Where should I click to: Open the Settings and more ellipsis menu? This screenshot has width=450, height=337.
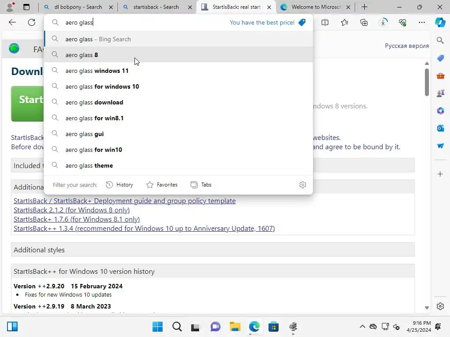pyautogui.click(x=421, y=22)
